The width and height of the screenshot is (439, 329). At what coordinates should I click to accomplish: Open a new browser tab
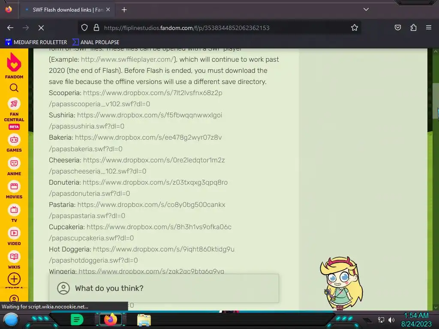click(x=124, y=10)
